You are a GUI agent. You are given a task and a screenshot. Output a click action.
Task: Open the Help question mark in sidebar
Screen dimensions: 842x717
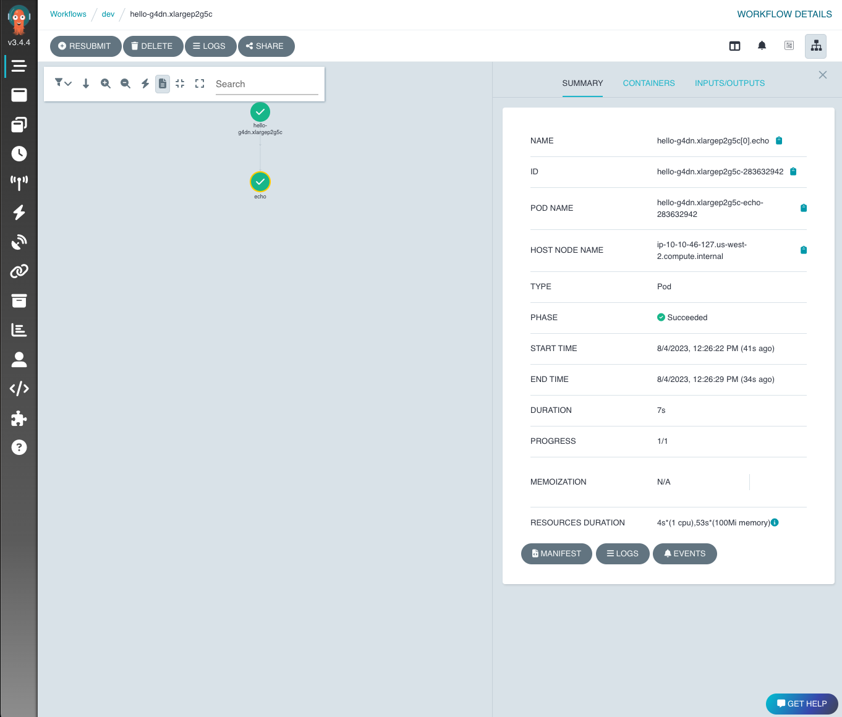pyautogui.click(x=19, y=448)
